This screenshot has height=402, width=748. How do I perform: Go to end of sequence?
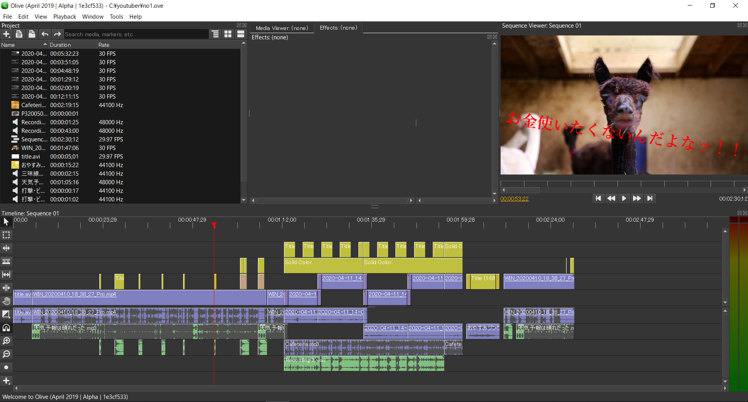pos(650,198)
